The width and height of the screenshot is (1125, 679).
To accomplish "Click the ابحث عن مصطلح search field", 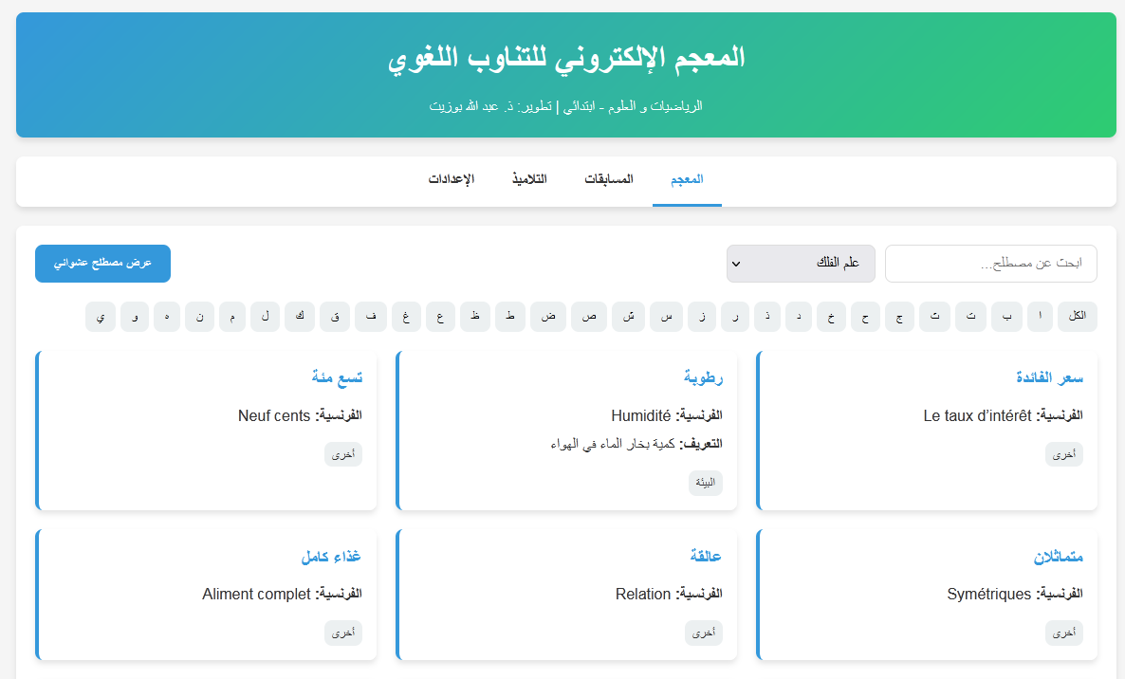I will 990,263.
